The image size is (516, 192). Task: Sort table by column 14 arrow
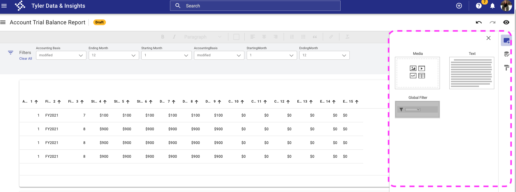tap(334, 102)
